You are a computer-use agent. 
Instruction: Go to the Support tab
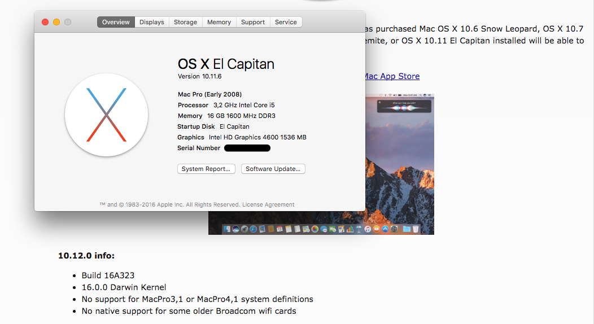[253, 22]
